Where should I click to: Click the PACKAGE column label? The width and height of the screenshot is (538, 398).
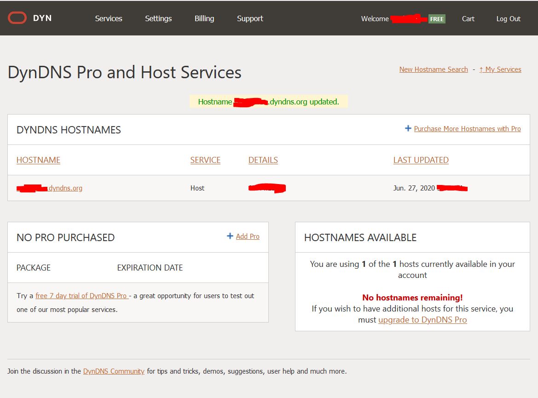(33, 268)
